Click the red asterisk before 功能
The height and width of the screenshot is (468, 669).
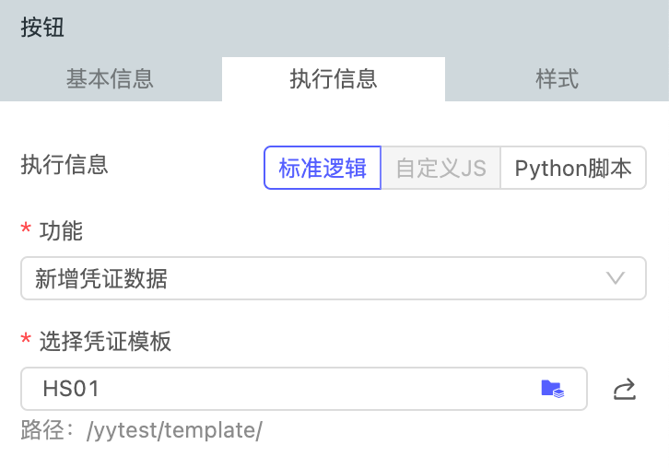(x=26, y=232)
